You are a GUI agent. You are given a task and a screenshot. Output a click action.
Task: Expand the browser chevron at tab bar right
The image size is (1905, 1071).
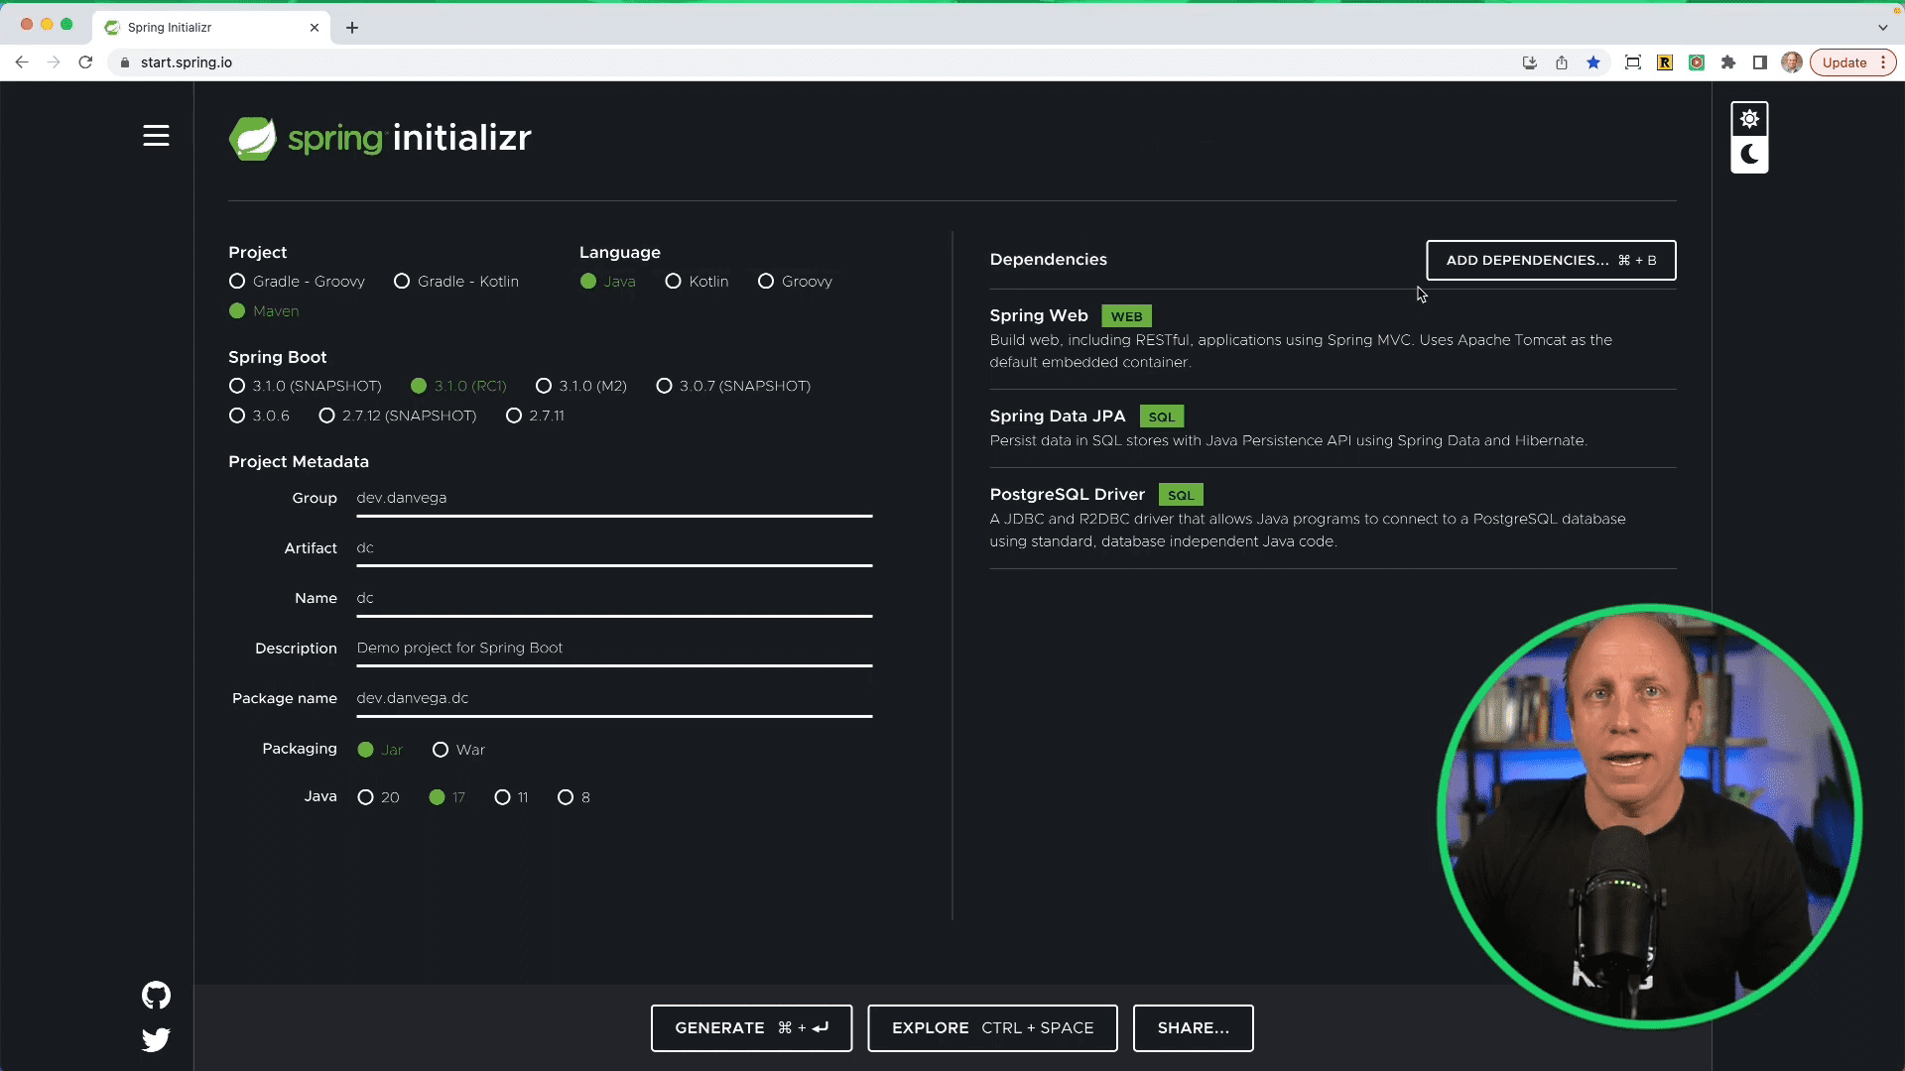point(1881,27)
